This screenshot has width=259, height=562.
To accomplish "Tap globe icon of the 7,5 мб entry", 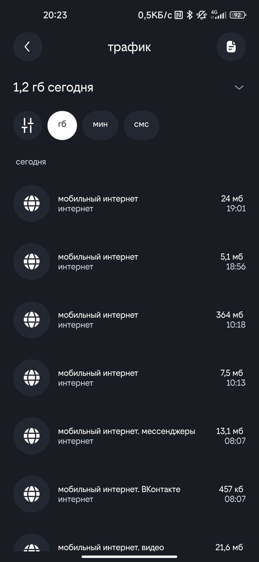I will pos(31,378).
